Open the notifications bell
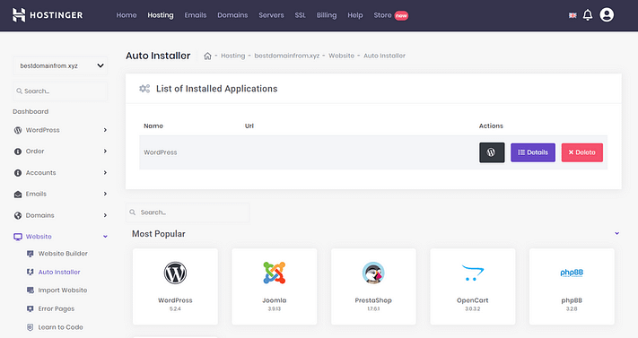 [x=588, y=15]
